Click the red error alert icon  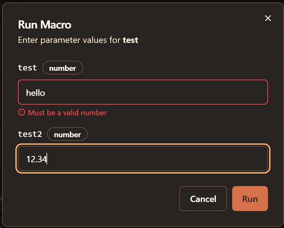pyautogui.click(x=22, y=112)
